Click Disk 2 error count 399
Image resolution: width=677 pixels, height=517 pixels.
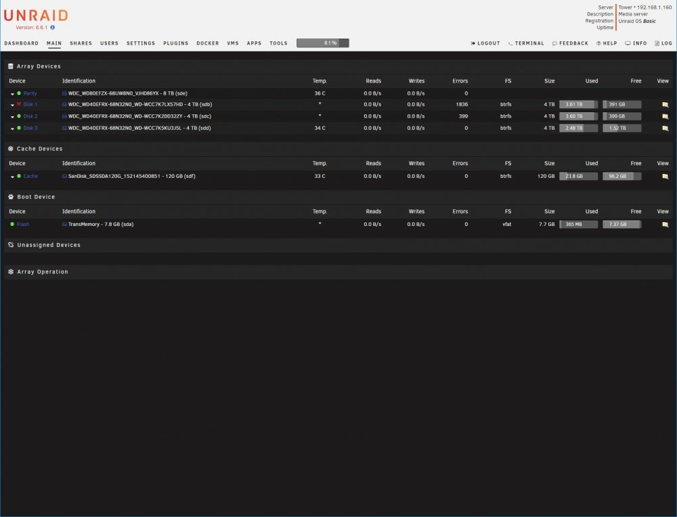click(x=463, y=116)
